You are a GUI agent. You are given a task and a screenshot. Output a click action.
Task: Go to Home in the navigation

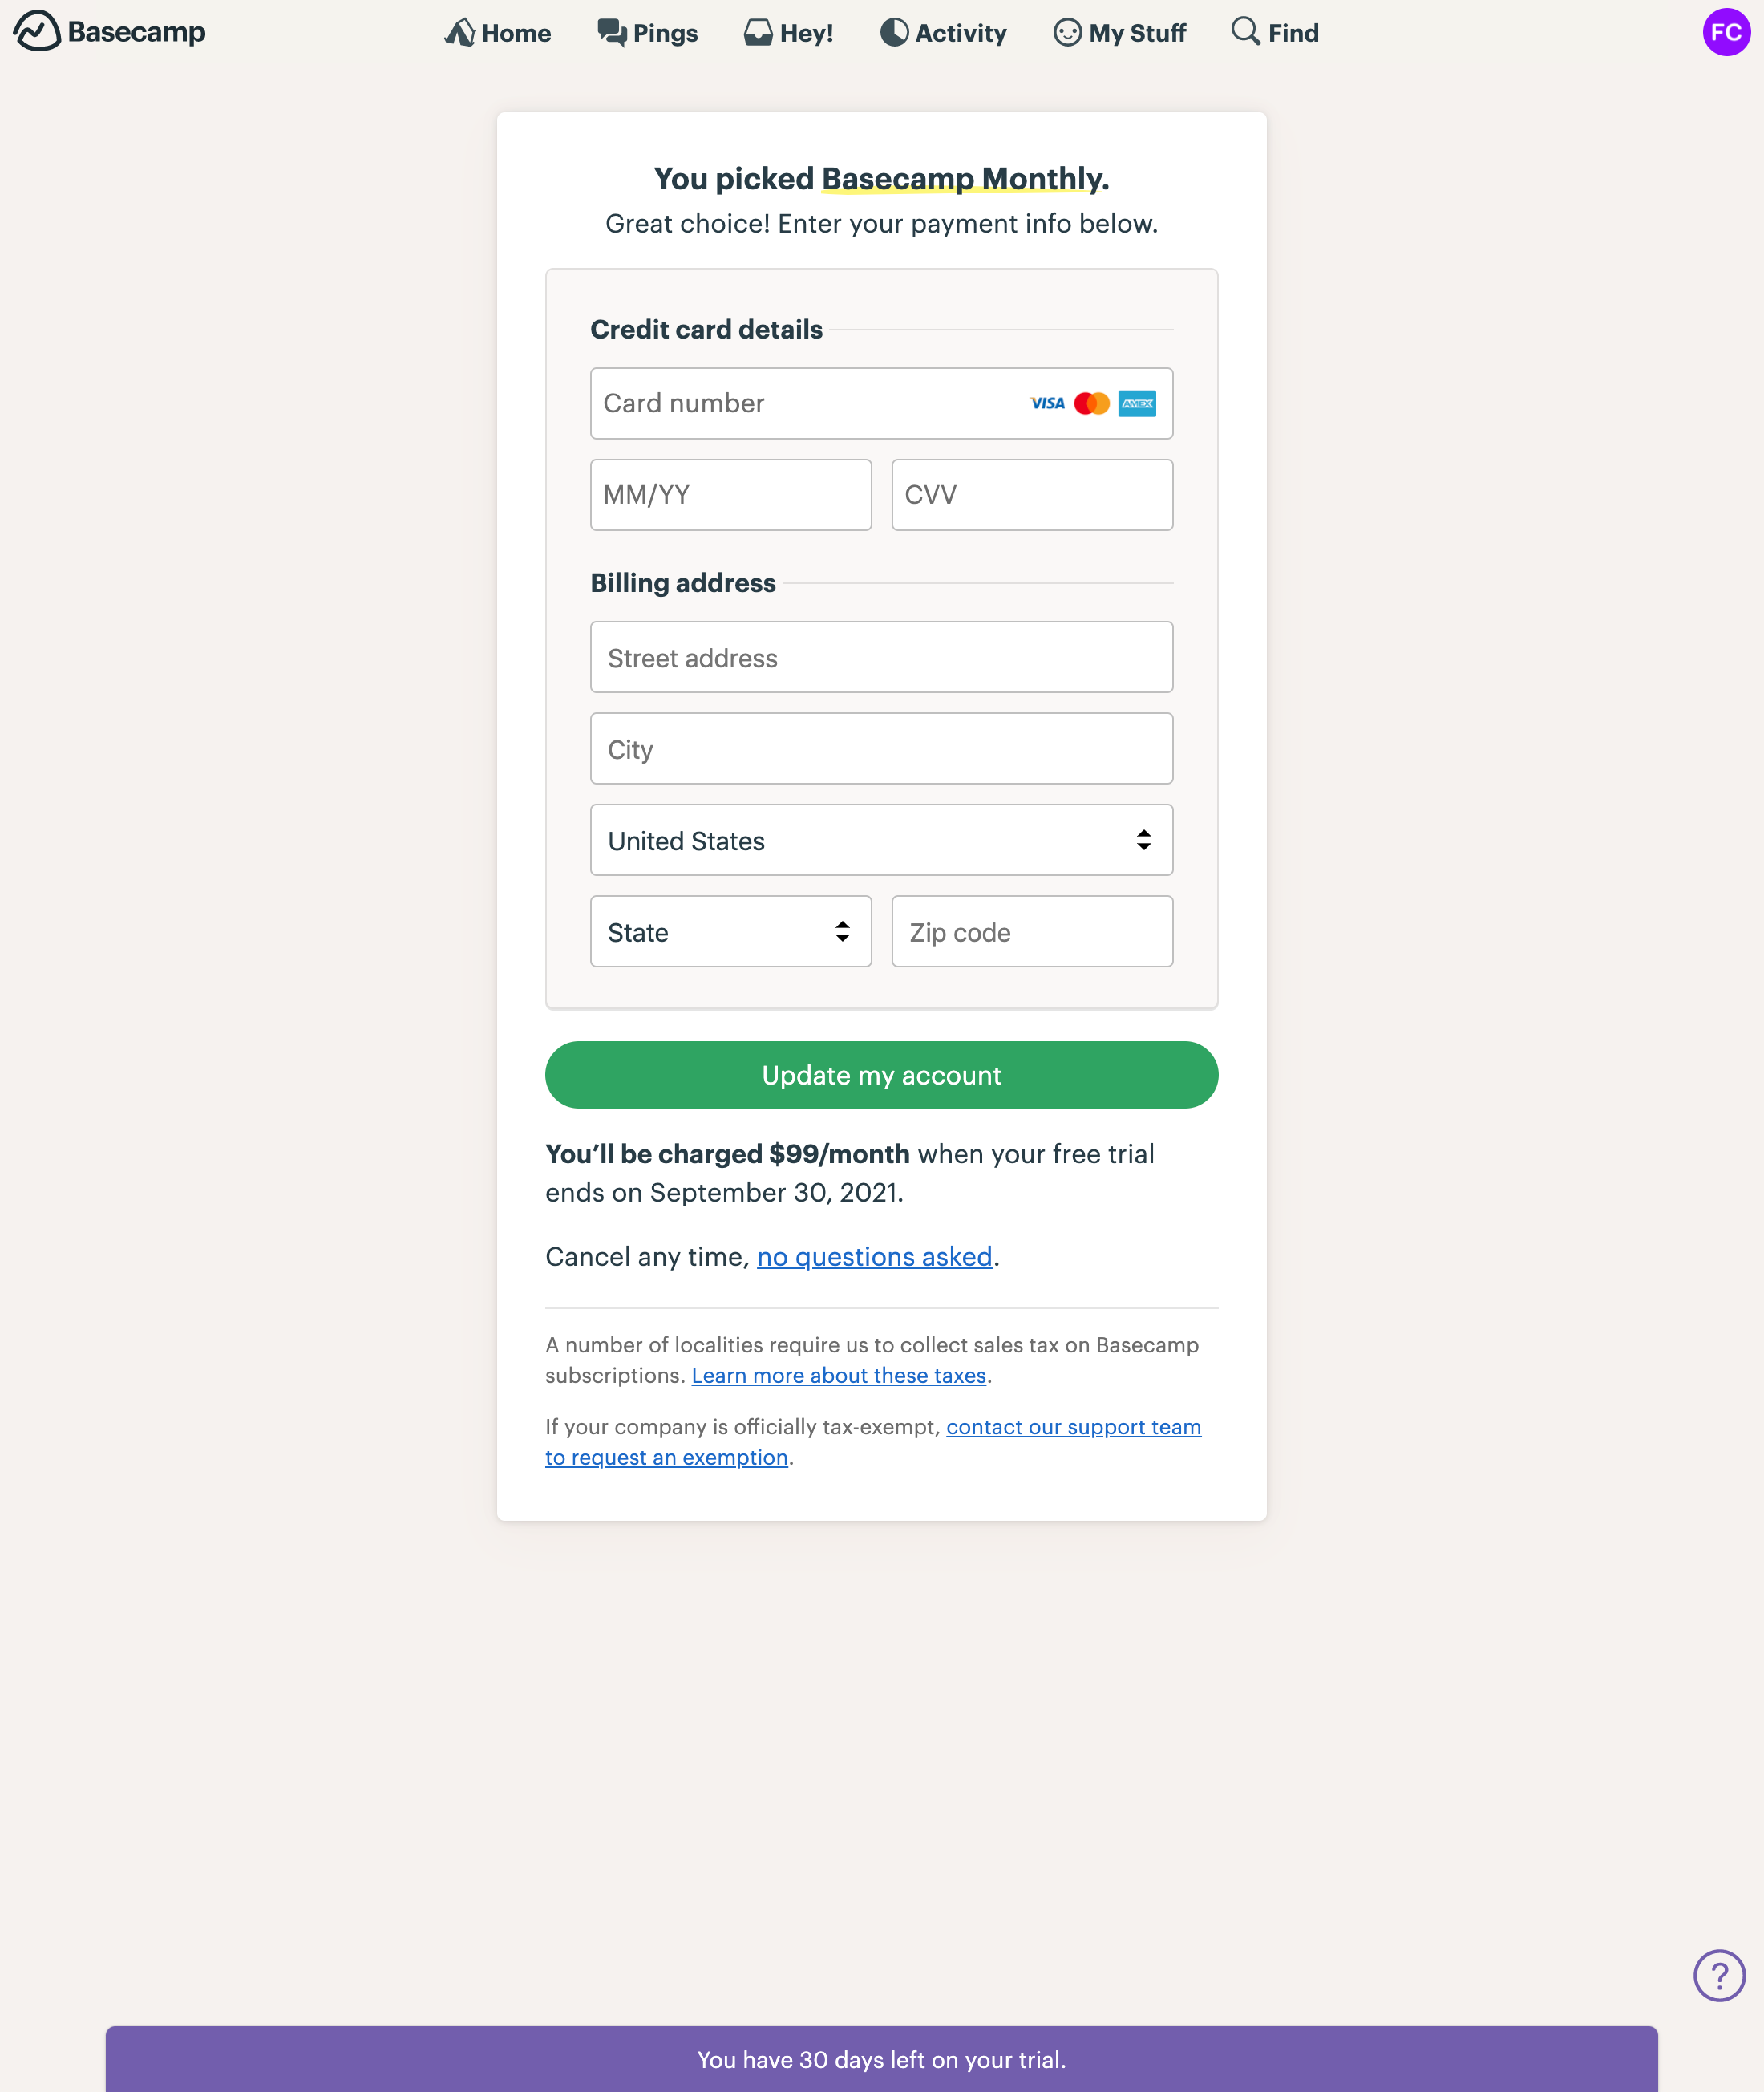pos(498,33)
